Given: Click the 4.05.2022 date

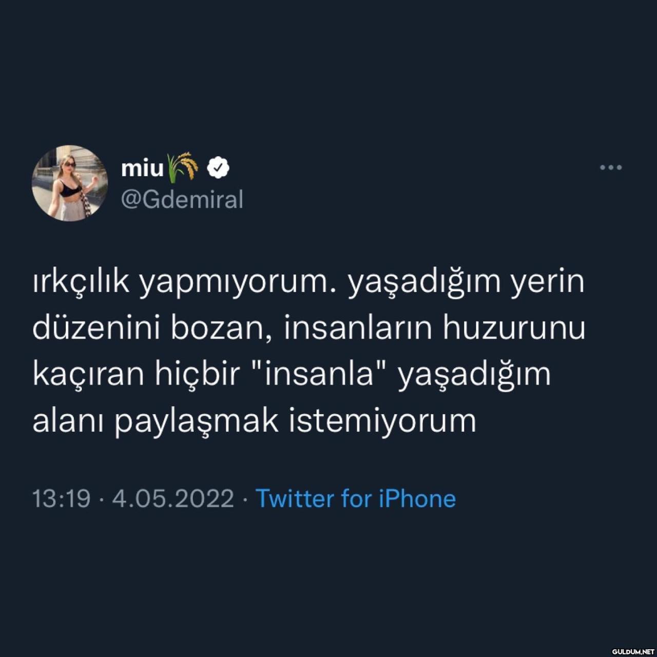Looking at the screenshot, I should [x=173, y=498].
